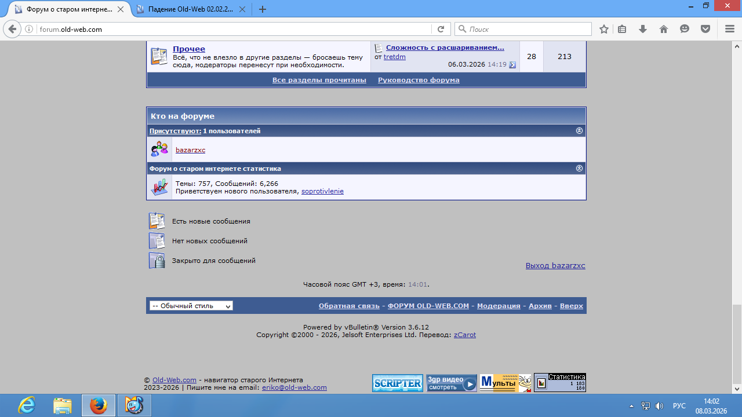Click the Pocket icon in toolbar

705,29
